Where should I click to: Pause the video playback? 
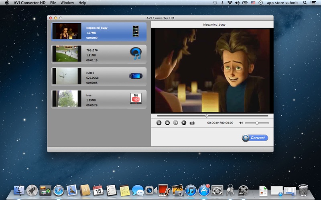[x=159, y=123]
